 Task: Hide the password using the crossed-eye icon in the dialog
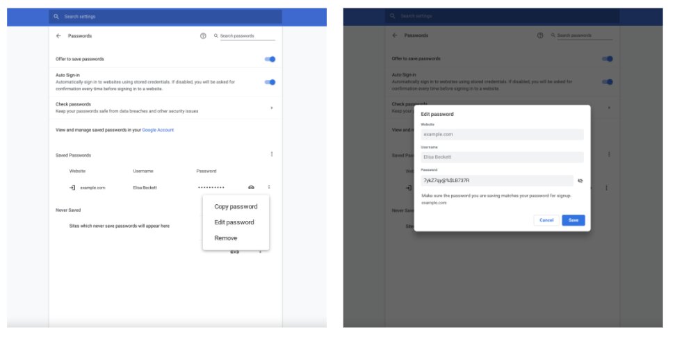(x=580, y=181)
